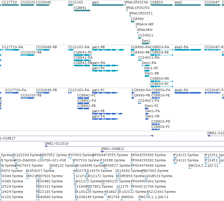Select the RE40890.5prime EST label
The image size is (224, 201).
tap(49, 197)
